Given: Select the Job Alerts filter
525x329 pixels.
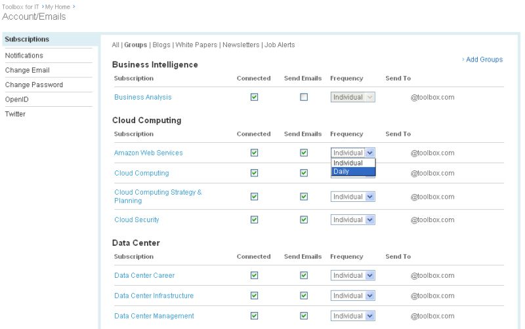Looking at the screenshot, I should [280, 45].
